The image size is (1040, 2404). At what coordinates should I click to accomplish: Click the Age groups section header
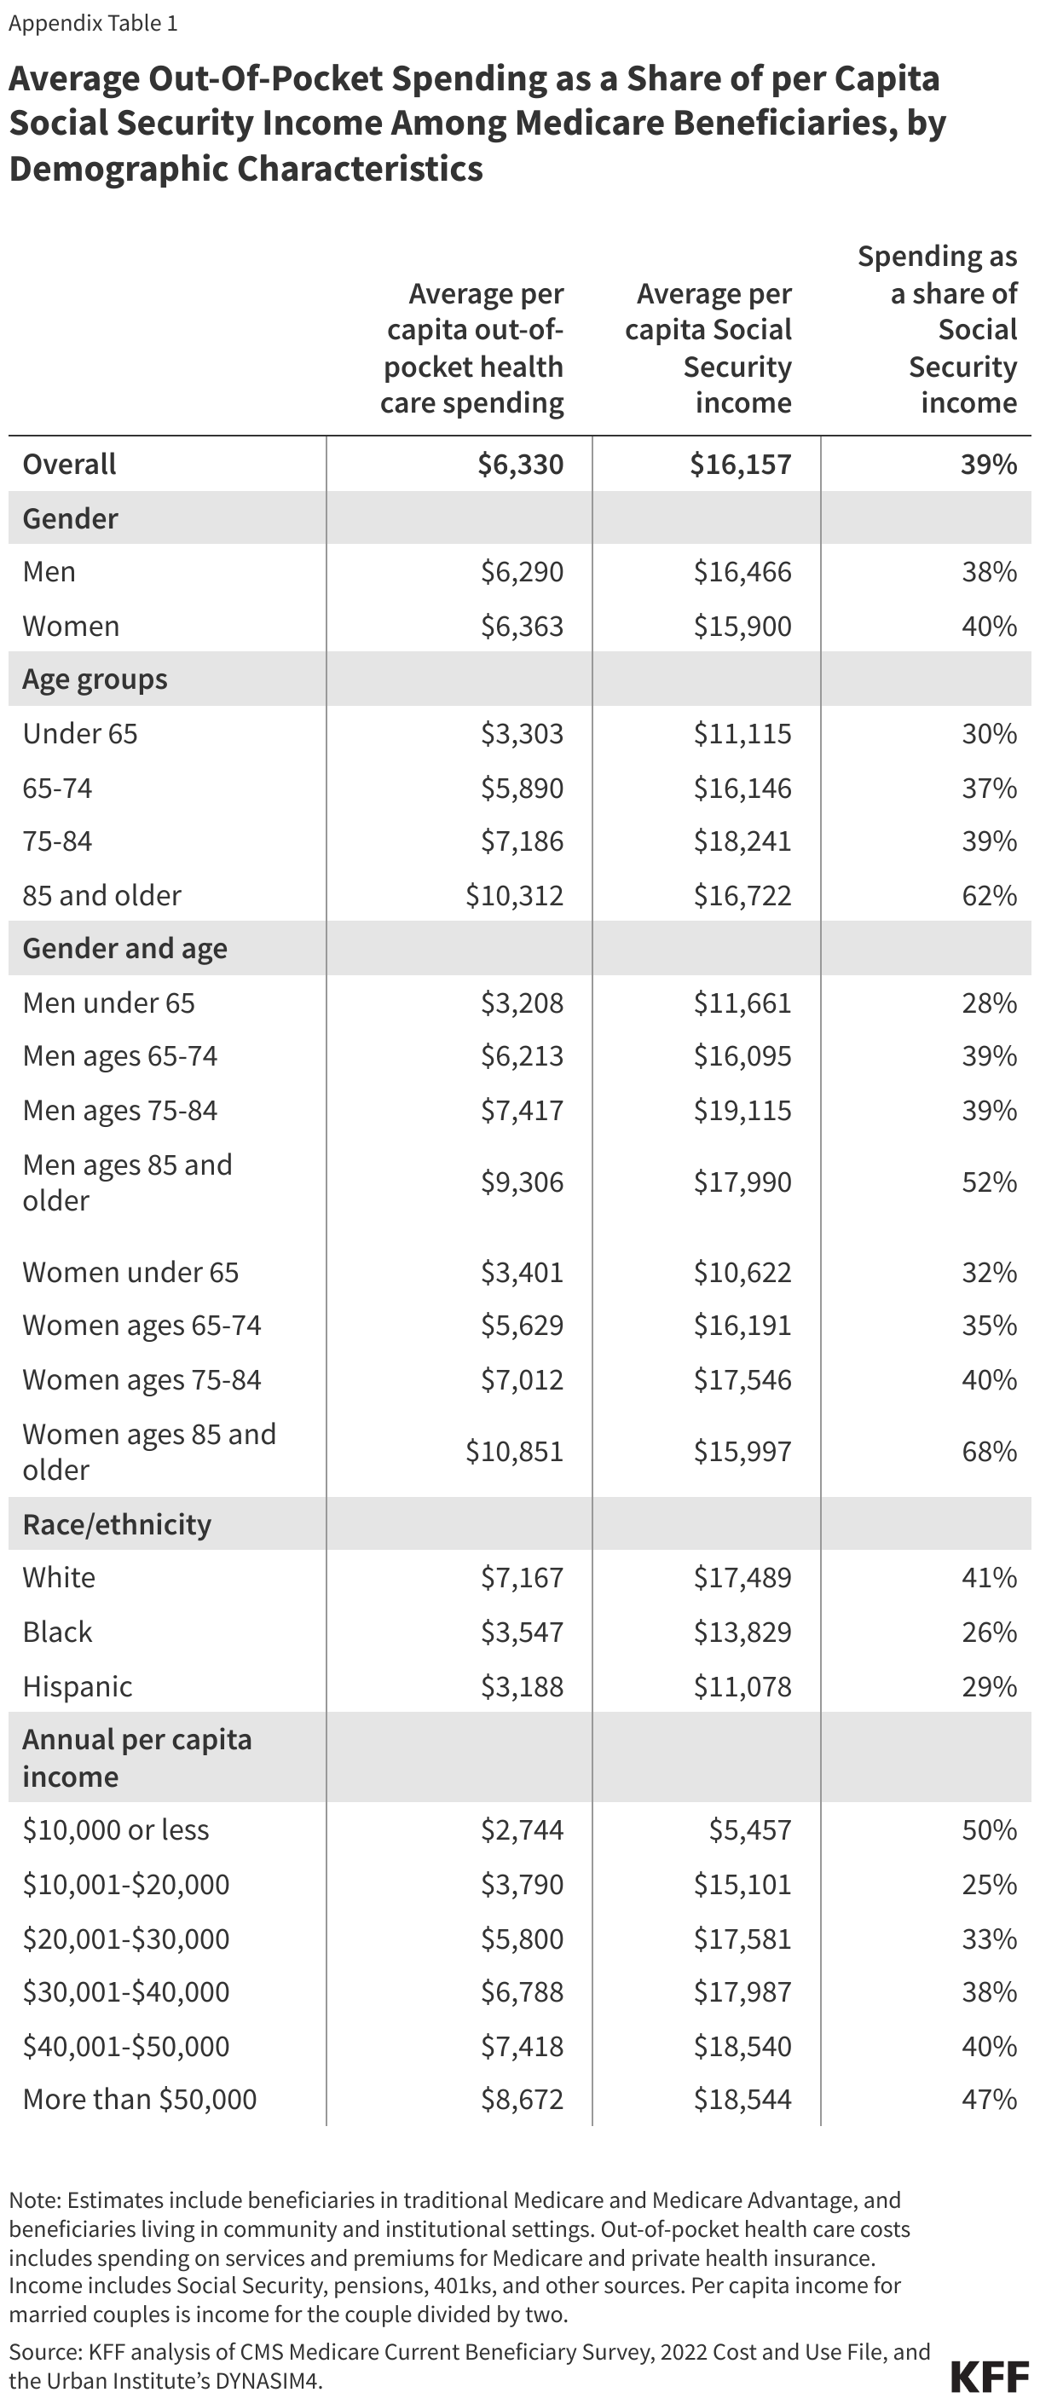coord(95,679)
